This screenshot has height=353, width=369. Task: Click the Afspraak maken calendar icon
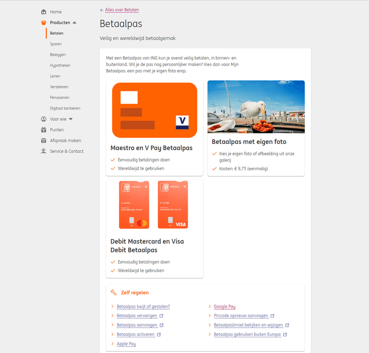(43, 141)
